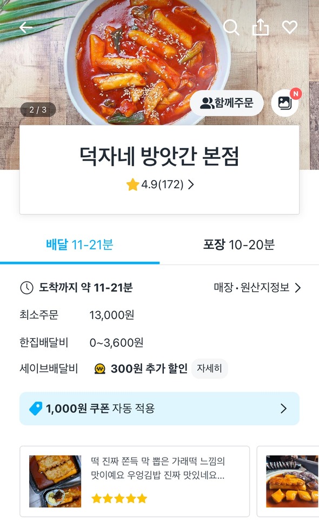319x527 pixels.
Task: Open the search icon at top right
Action: 230,26
